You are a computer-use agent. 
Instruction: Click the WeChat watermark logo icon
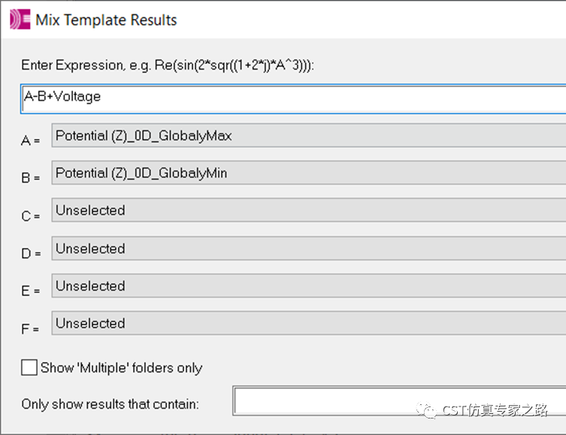click(x=426, y=410)
